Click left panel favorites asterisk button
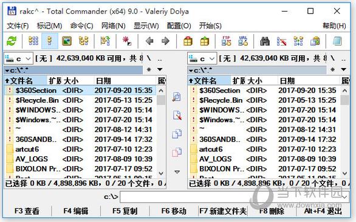Viewport: 356px width, 222px height. (149, 69)
